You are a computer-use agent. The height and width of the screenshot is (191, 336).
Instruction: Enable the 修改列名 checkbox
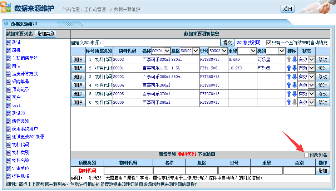[x=306, y=155]
